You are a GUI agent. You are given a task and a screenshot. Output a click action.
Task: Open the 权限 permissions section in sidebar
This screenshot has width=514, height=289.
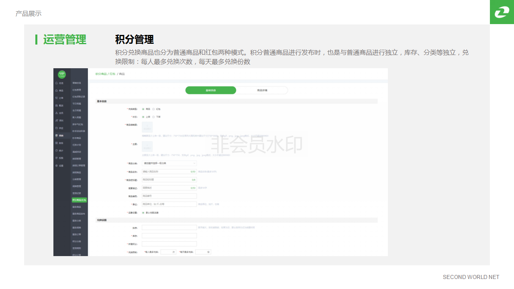tap(59, 158)
